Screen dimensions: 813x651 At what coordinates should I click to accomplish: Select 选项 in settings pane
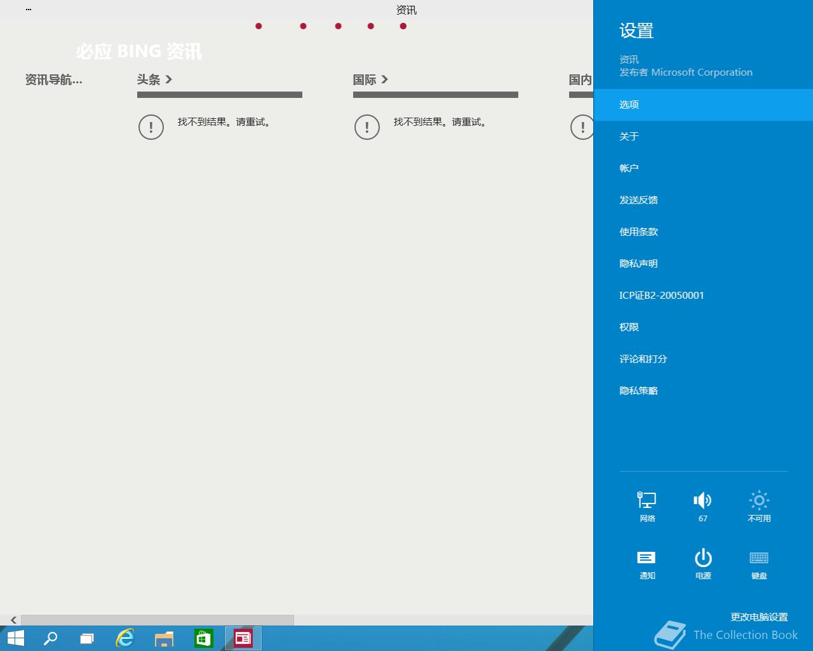pos(703,105)
